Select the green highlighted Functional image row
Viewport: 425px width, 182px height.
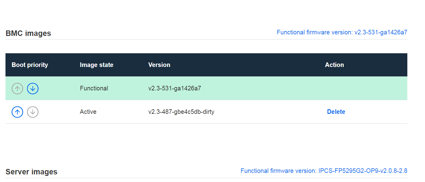206,88
